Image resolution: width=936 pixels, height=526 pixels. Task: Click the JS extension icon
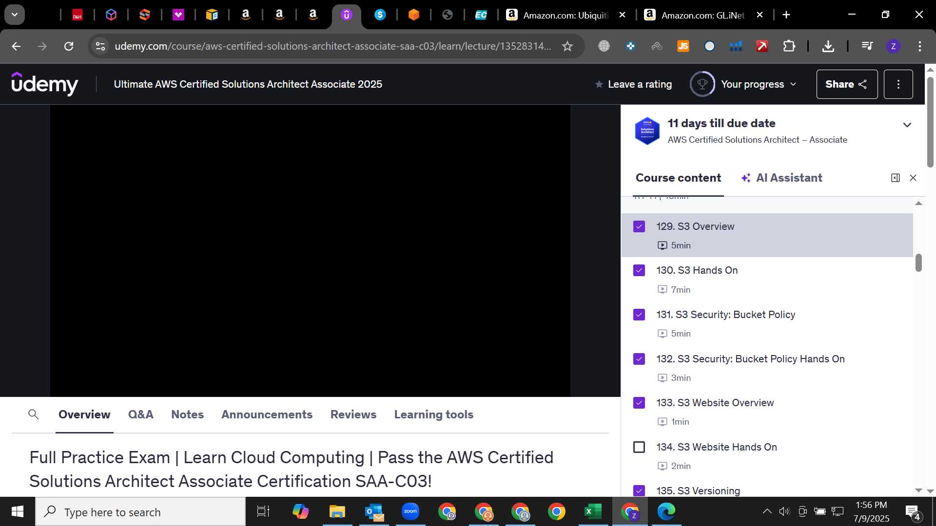(x=683, y=46)
